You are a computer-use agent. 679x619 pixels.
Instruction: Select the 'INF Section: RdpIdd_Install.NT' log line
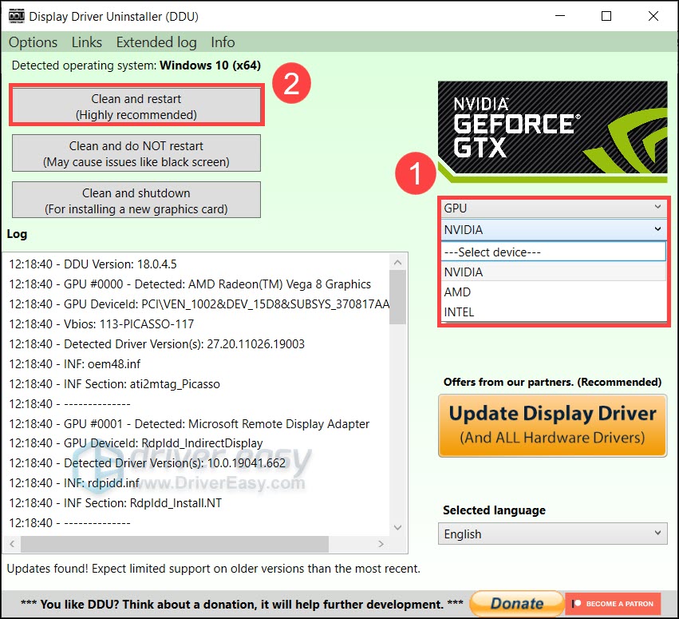(115, 503)
